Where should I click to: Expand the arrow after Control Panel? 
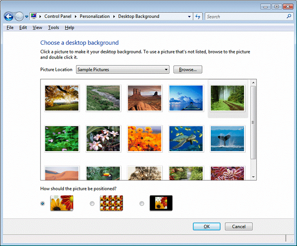point(76,17)
